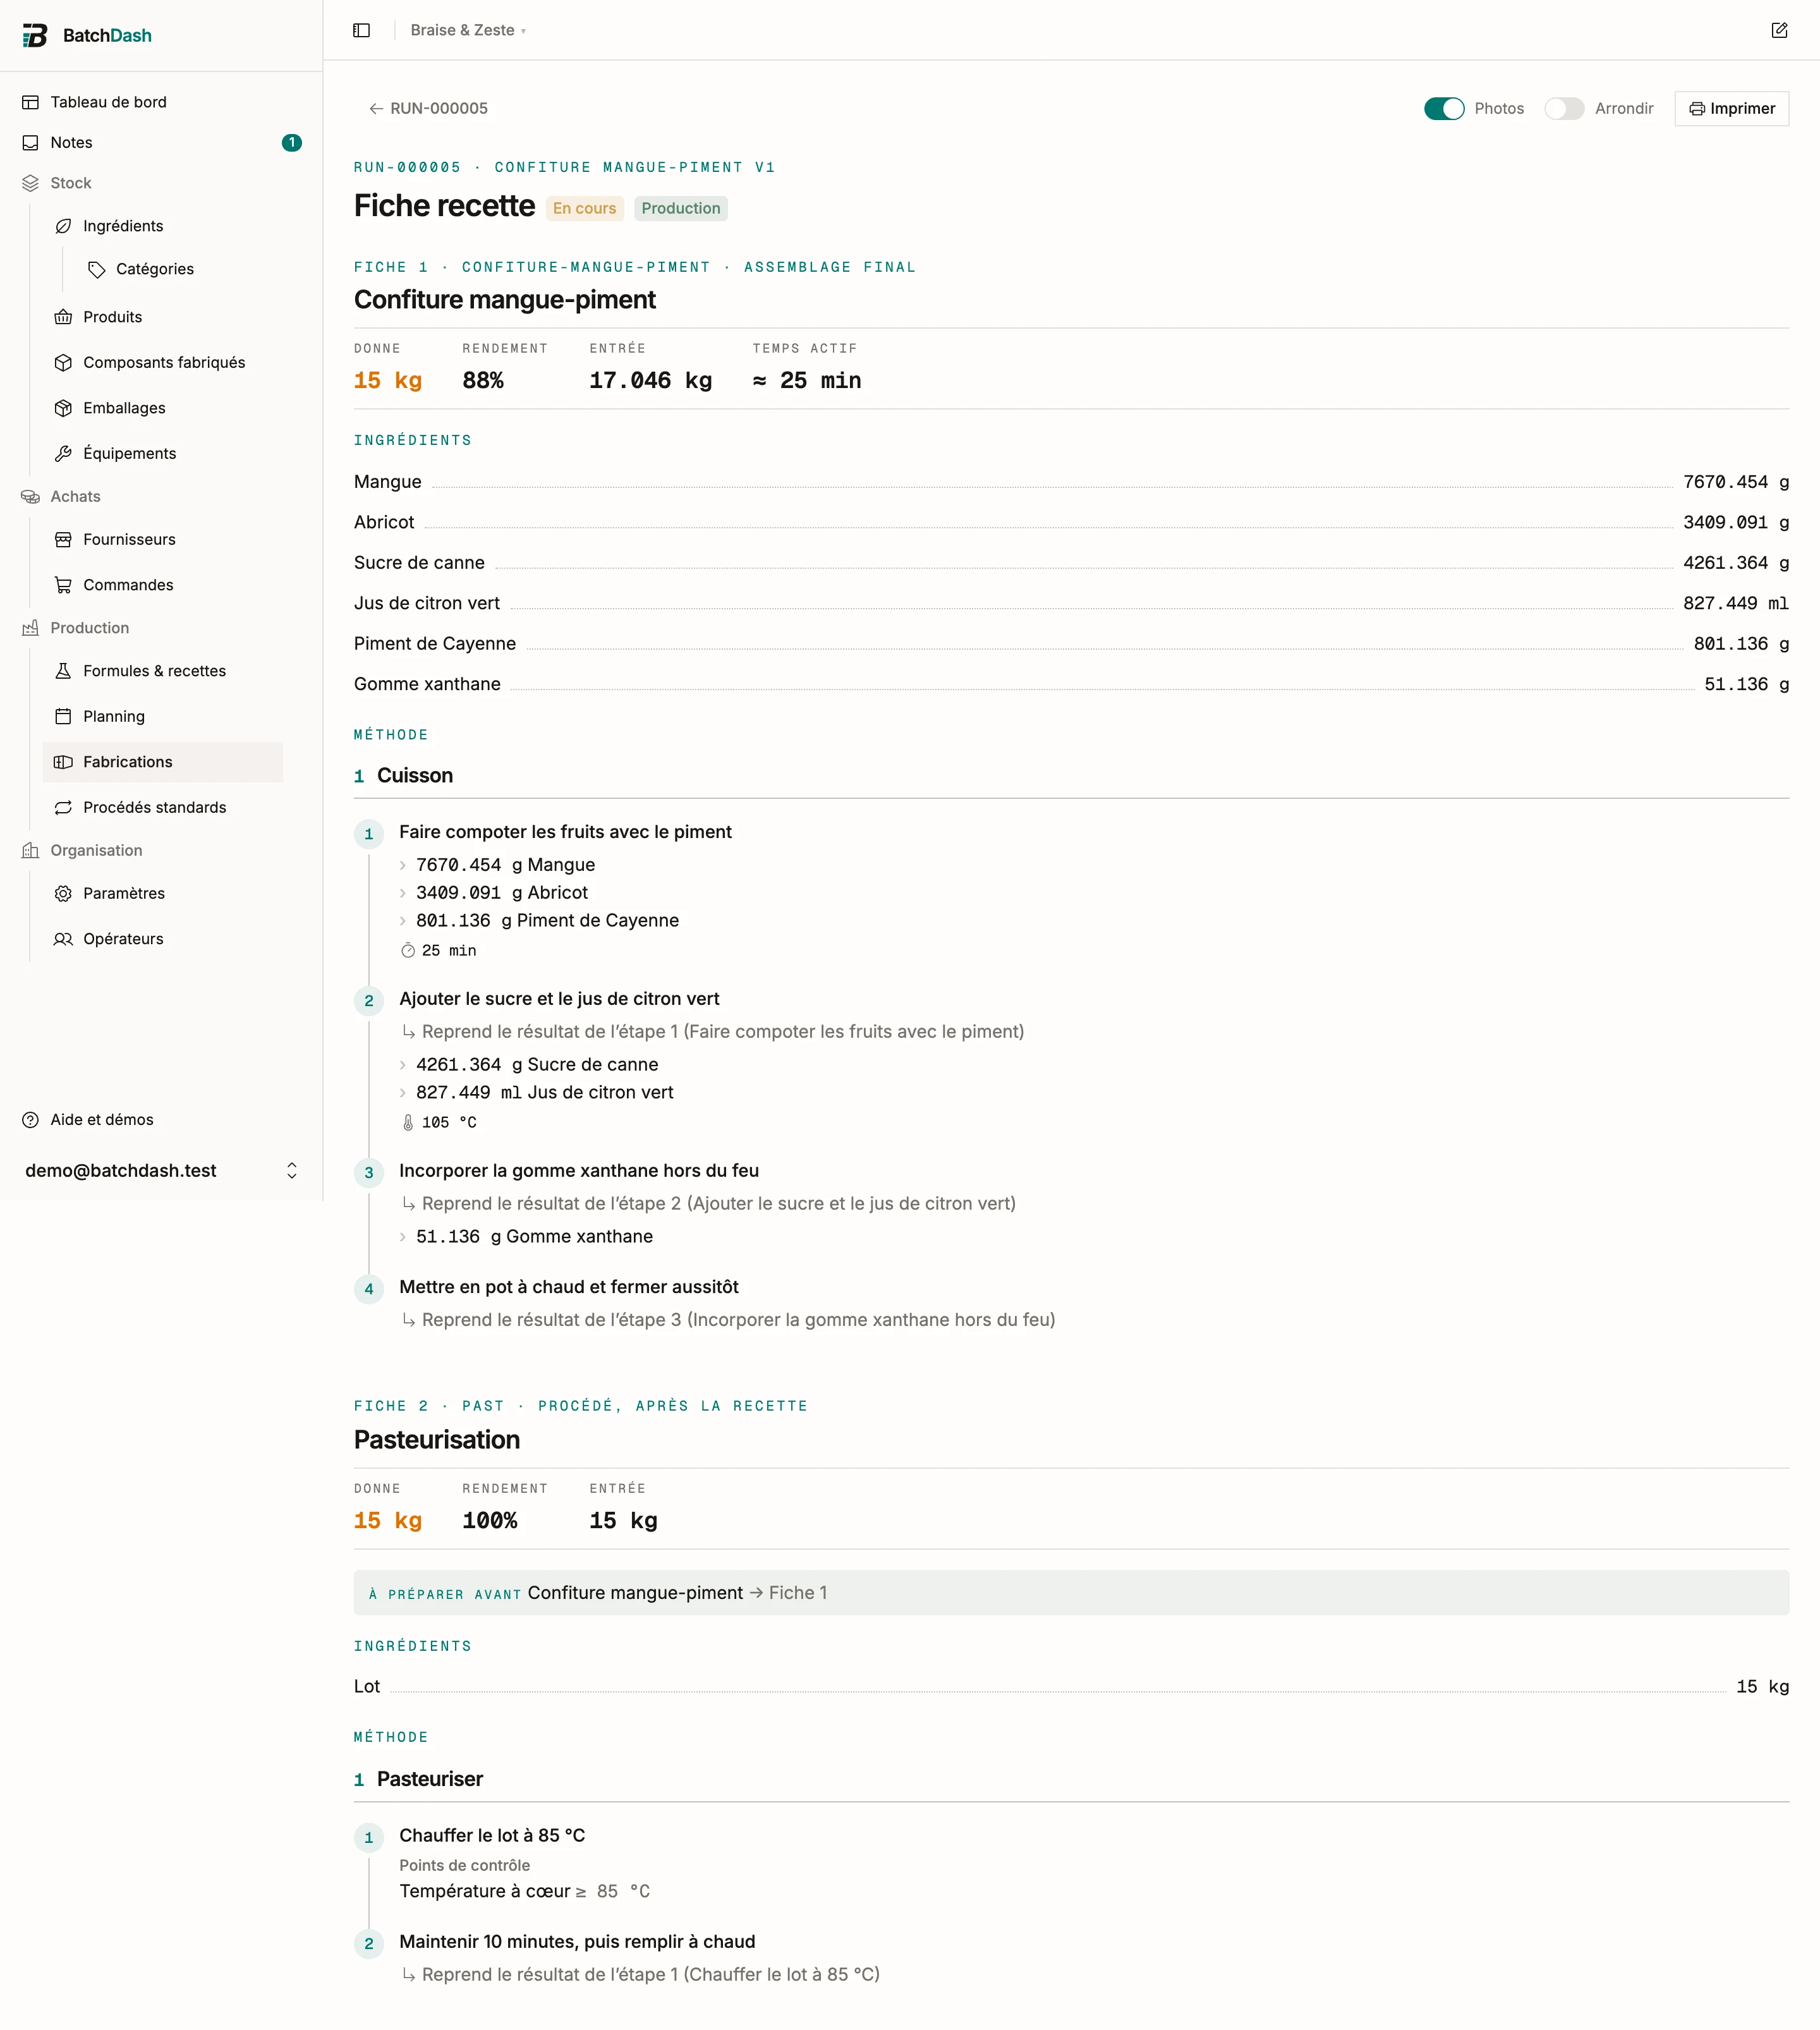Click the Équipements wrench icon
Image resolution: width=1820 pixels, height=2030 pixels.
(x=63, y=453)
